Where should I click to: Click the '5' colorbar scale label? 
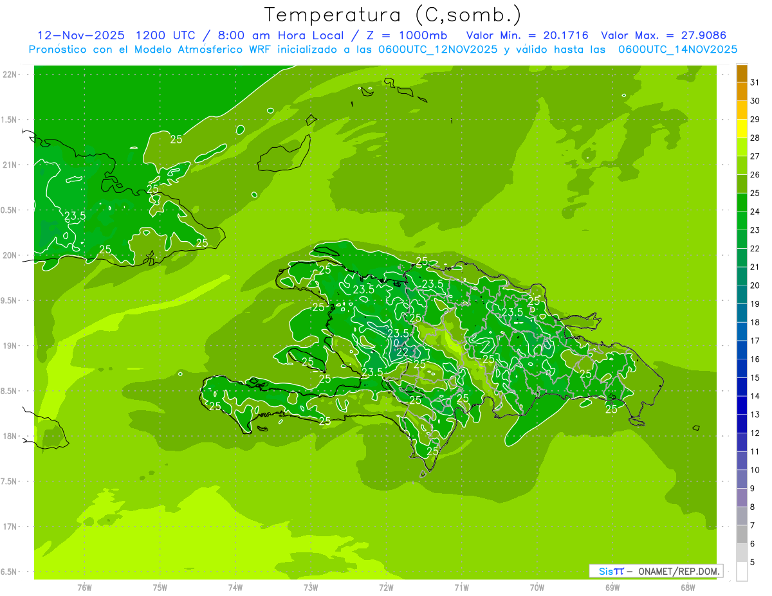[753, 563]
